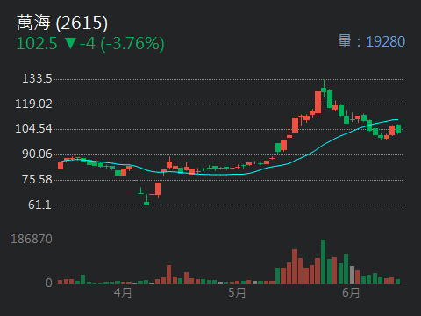Viewport: 421px width, 316px height.
Task: Click the 75.58 price axis label
Action: [37, 179]
